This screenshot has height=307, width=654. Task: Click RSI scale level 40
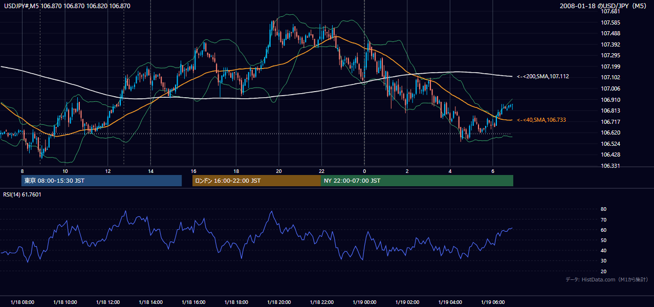[603, 250]
